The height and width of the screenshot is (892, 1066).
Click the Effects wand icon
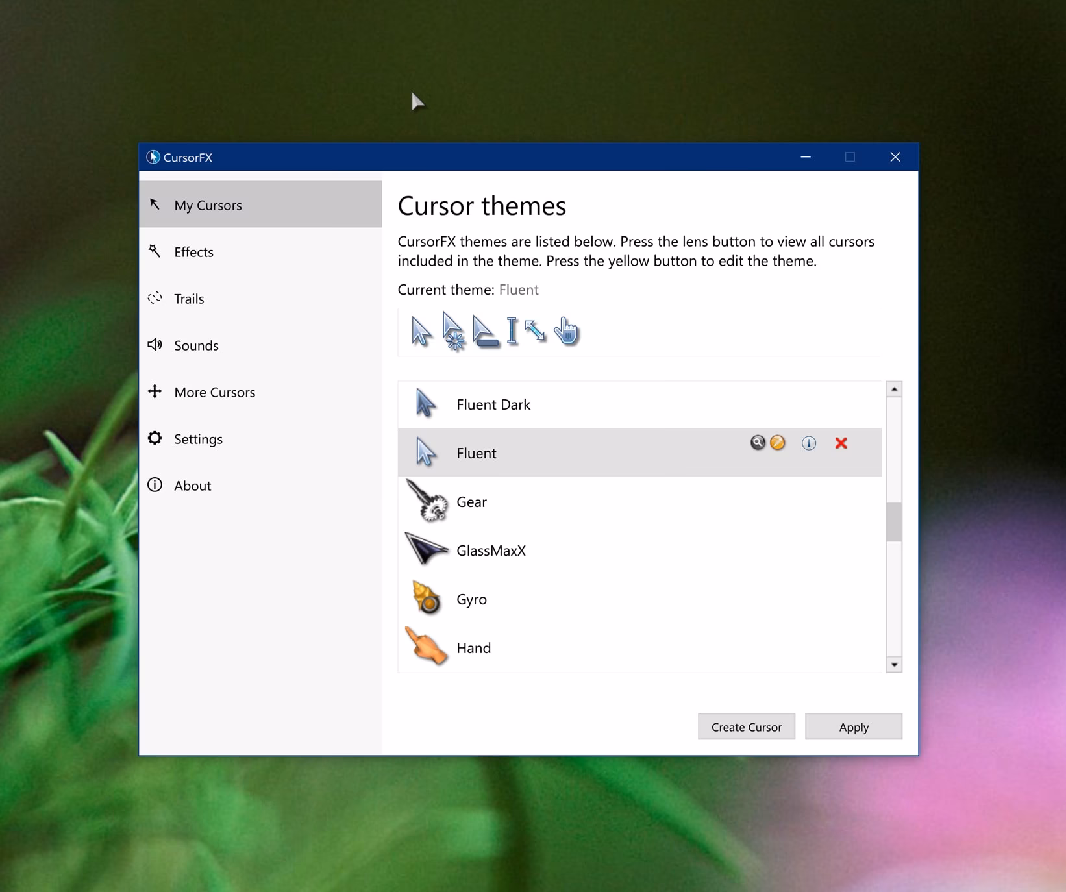pyautogui.click(x=155, y=251)
